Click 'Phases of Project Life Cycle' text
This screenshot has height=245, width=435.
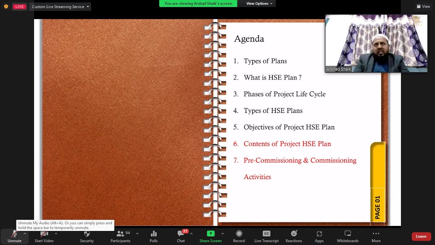[284, 94]
